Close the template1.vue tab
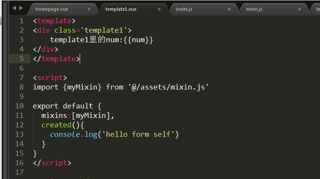The width and height of the screenshot is (320, 179). click(159, 9)
